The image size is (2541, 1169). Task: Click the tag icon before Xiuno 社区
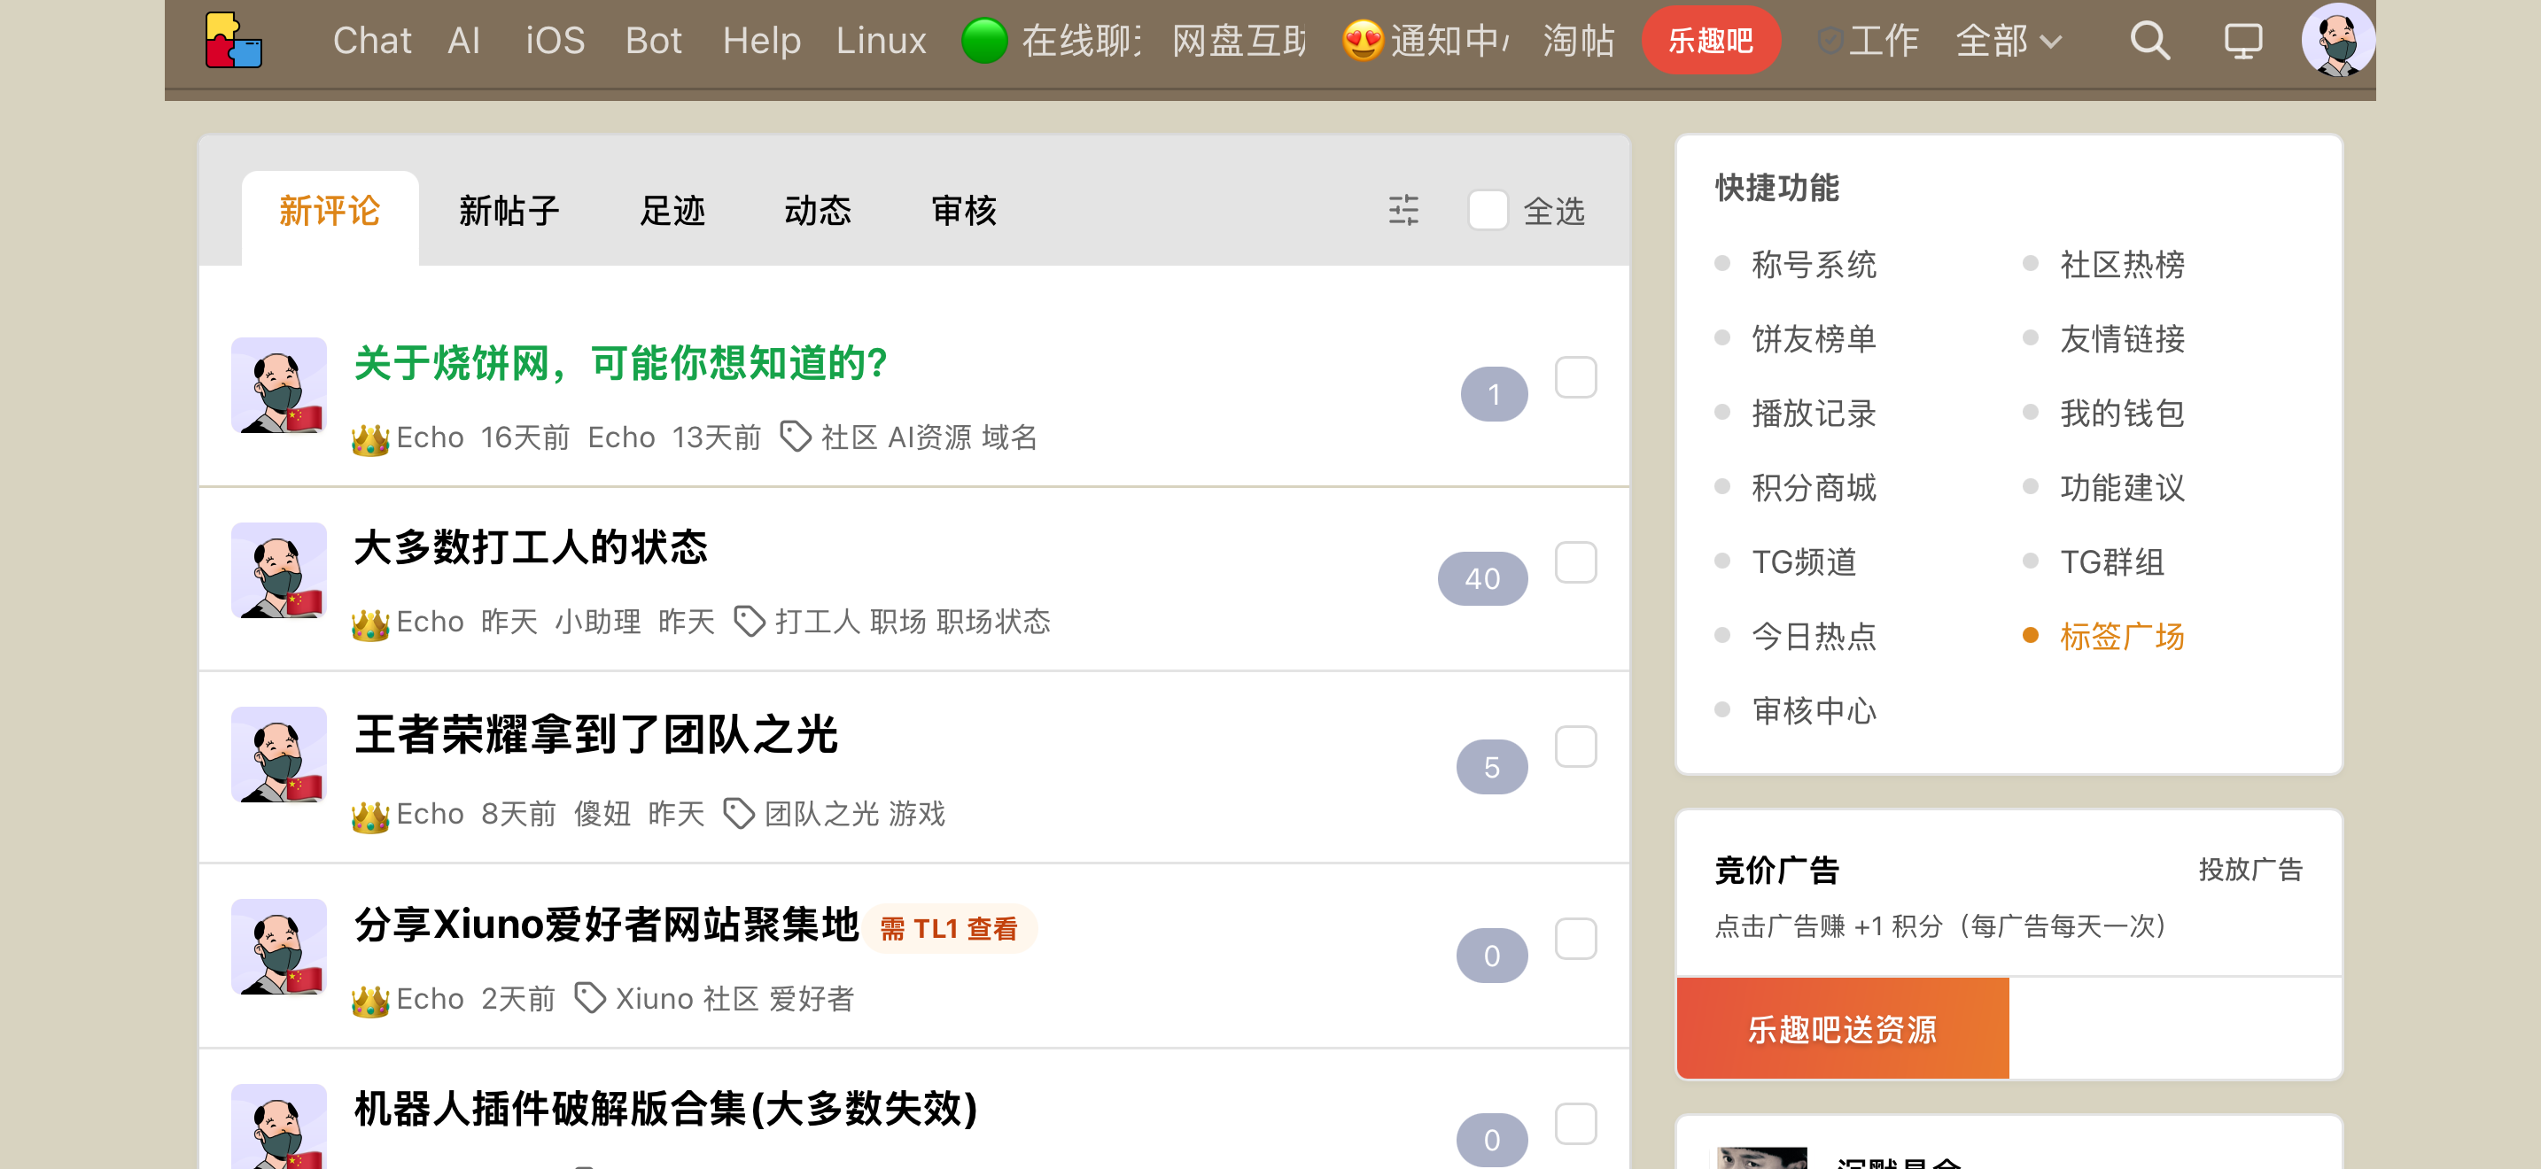[590, 997]
